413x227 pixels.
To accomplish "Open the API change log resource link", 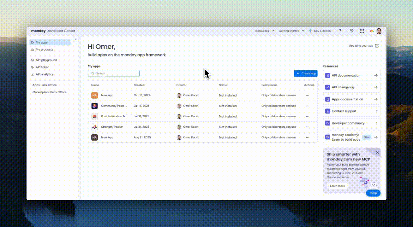I will pos(351,87).
